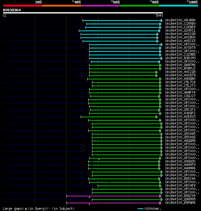
Task: Click the =100char. scale label
Action: tap(153, 209)
